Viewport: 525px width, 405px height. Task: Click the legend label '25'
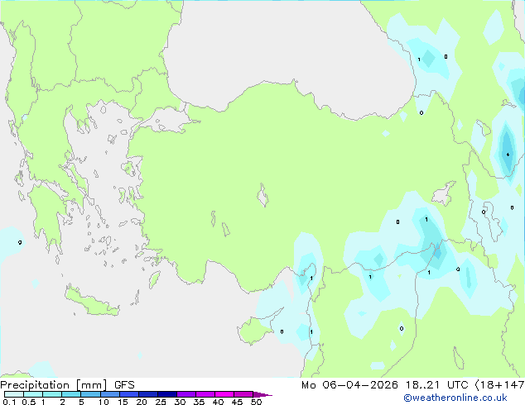[161, 402]
